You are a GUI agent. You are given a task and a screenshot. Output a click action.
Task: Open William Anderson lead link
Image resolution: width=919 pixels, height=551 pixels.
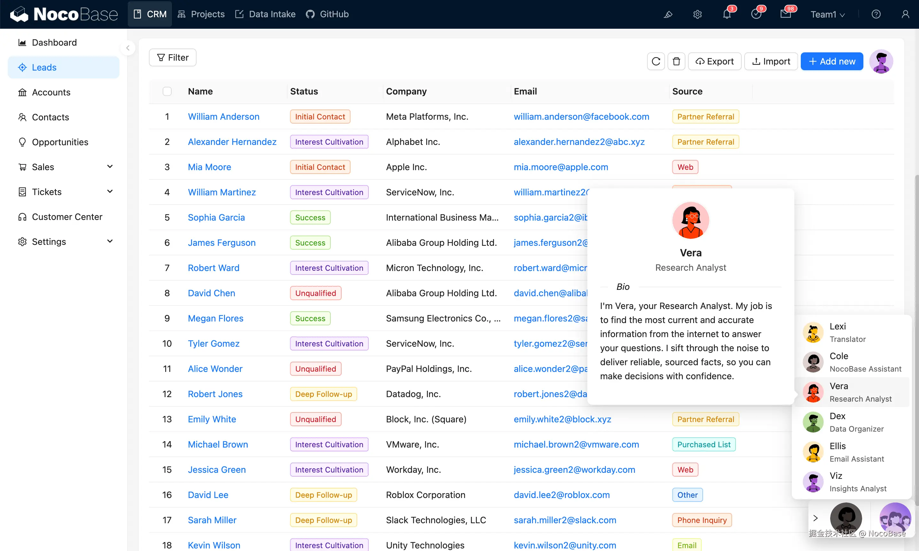pyautogui.click(x=223, y=117)
